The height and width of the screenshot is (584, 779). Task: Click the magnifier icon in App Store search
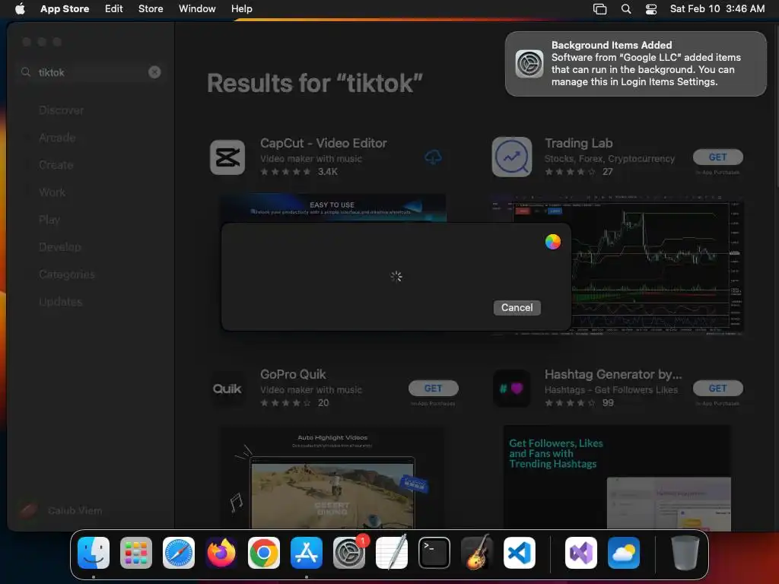coord(26,72)
